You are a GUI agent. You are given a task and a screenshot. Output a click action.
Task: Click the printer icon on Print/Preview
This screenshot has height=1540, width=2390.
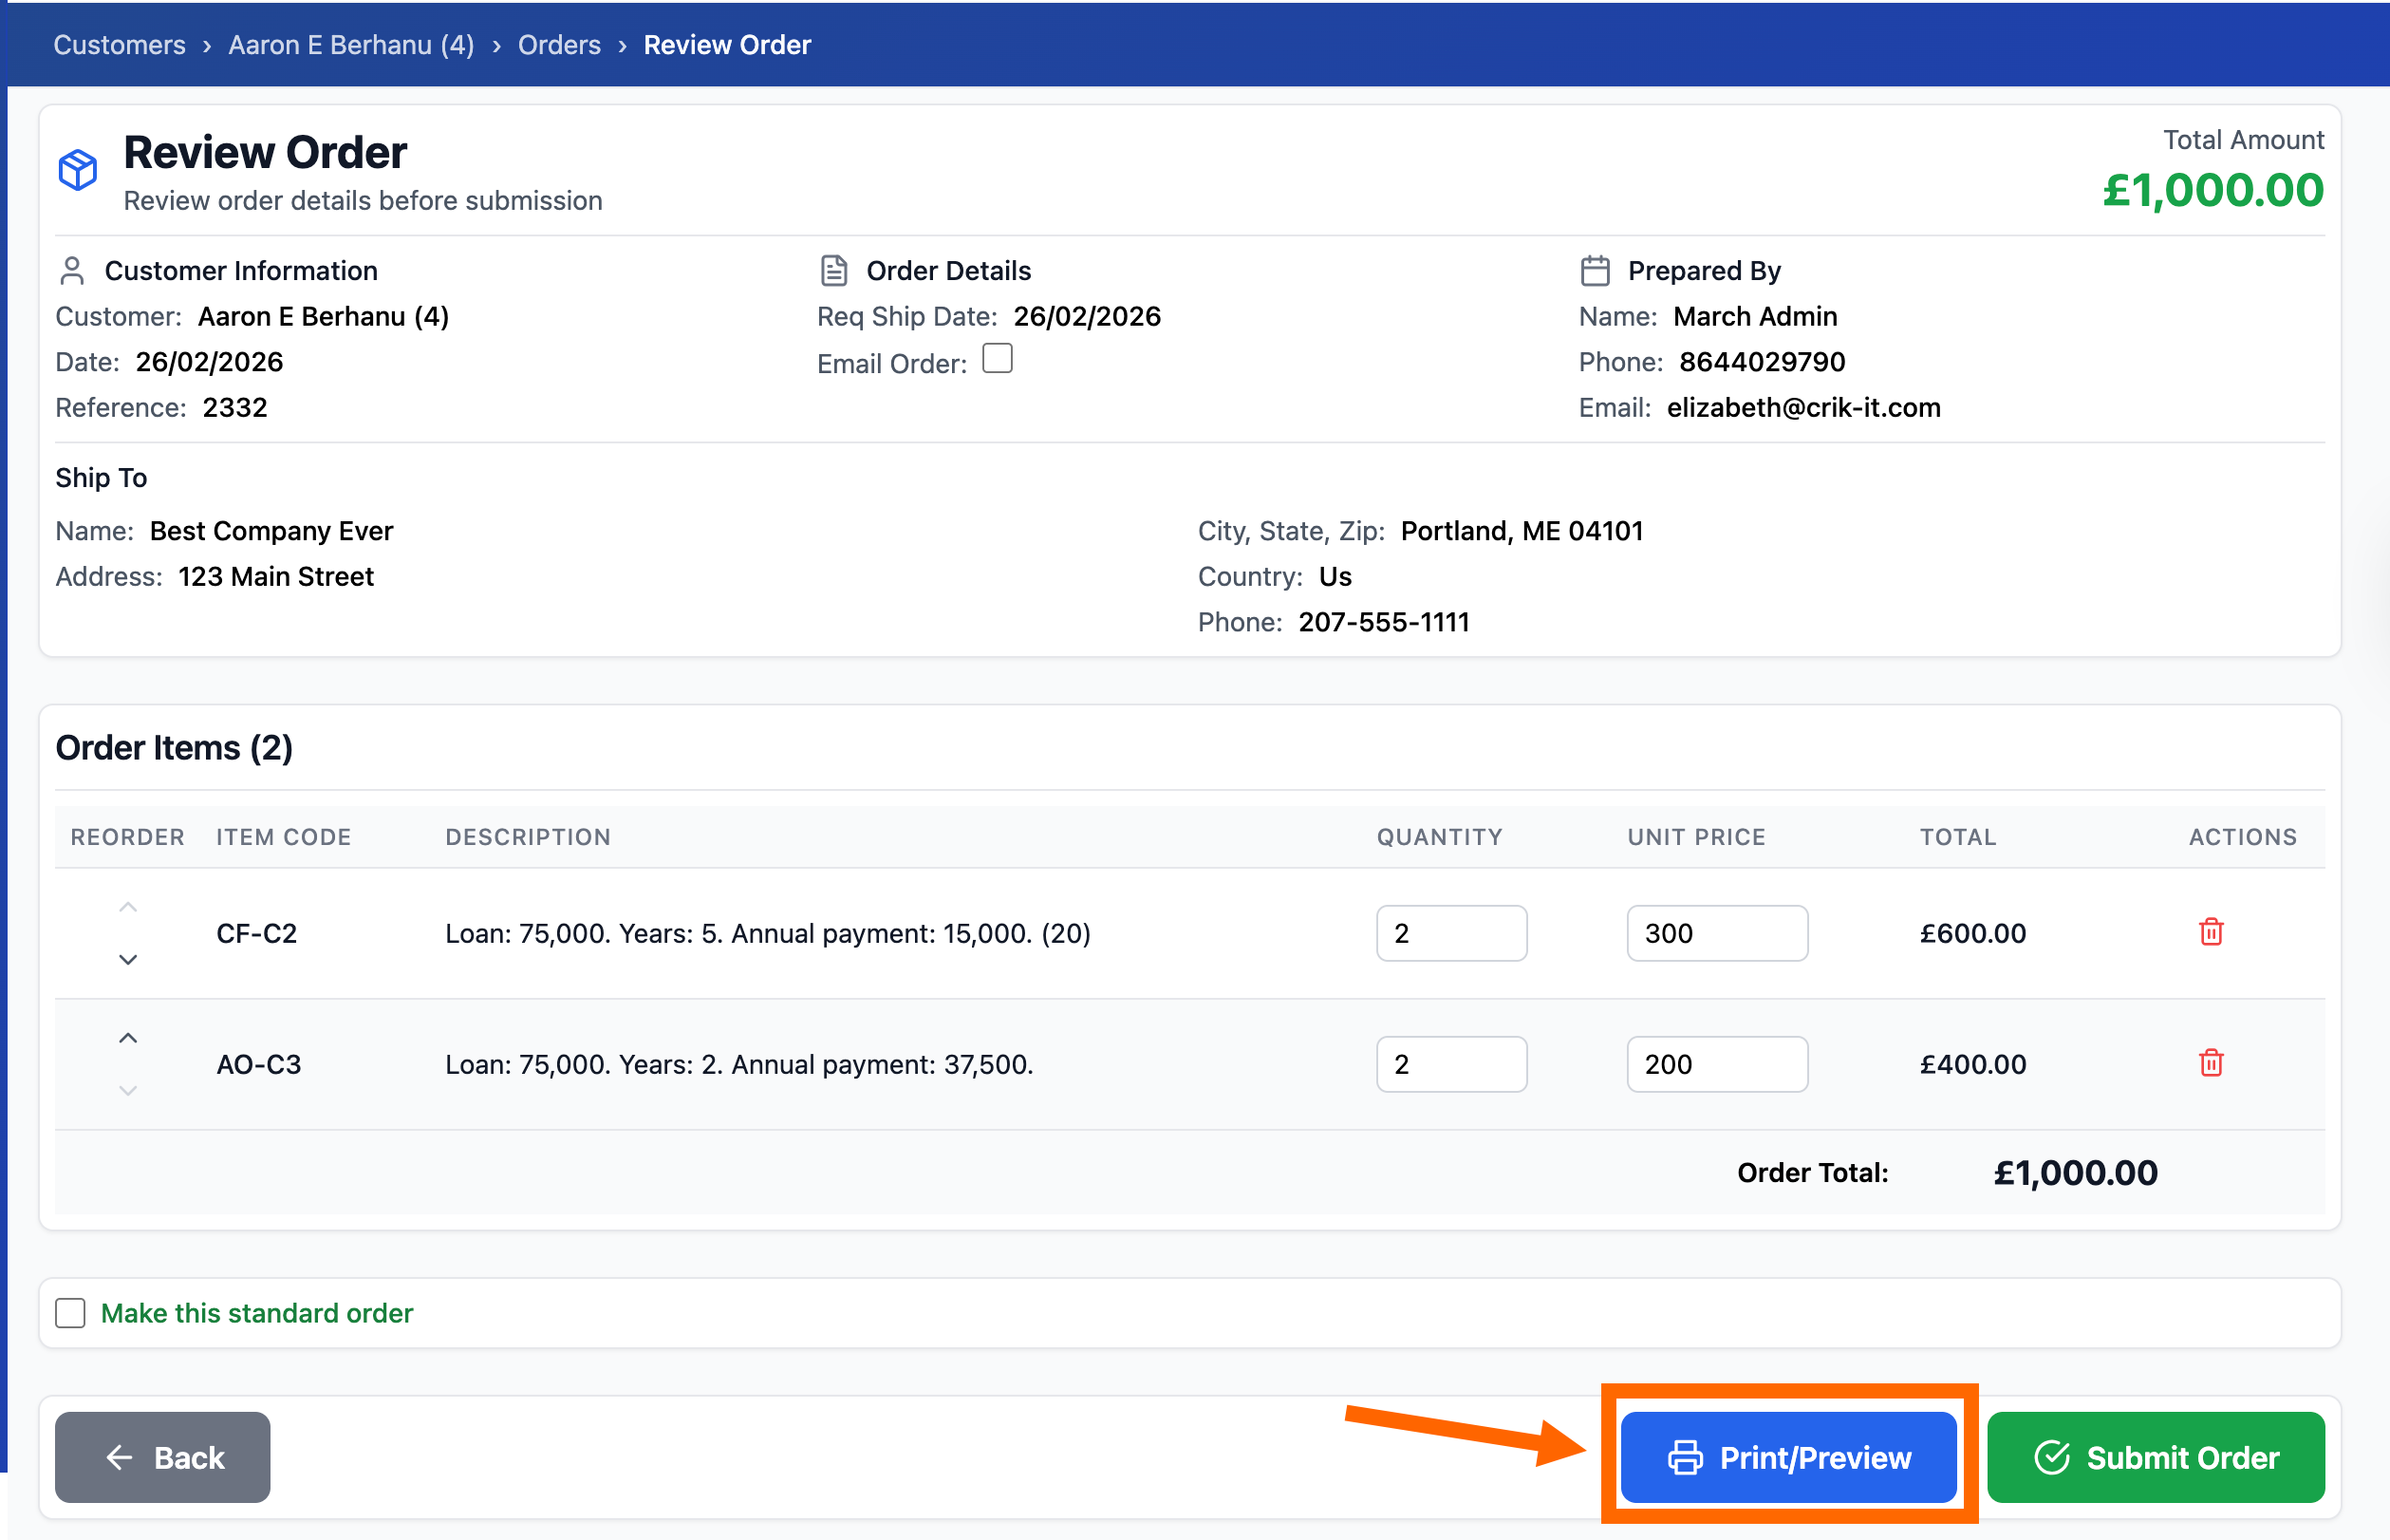tap(1685, 1457)
